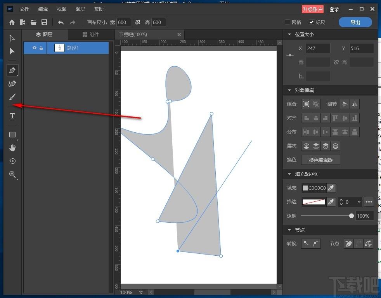This screenshot has width=381, height=298.
Task: Click the opacity slider handle
Action: (x=352, y=216)
